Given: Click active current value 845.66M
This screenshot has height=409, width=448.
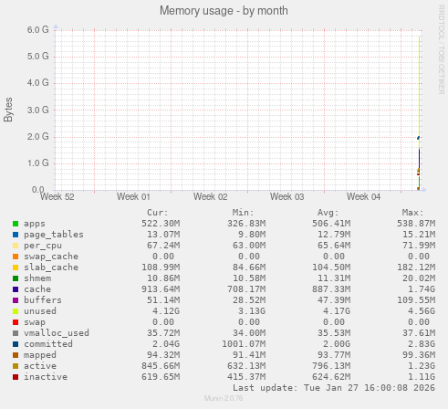Looking at the screenshot, I should coord(161,366).
